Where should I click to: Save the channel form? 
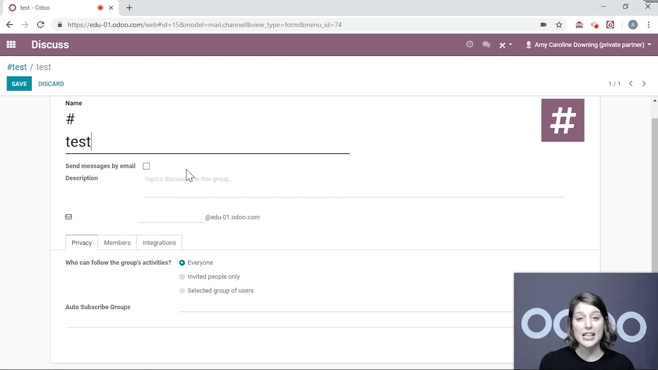[19, 84]
